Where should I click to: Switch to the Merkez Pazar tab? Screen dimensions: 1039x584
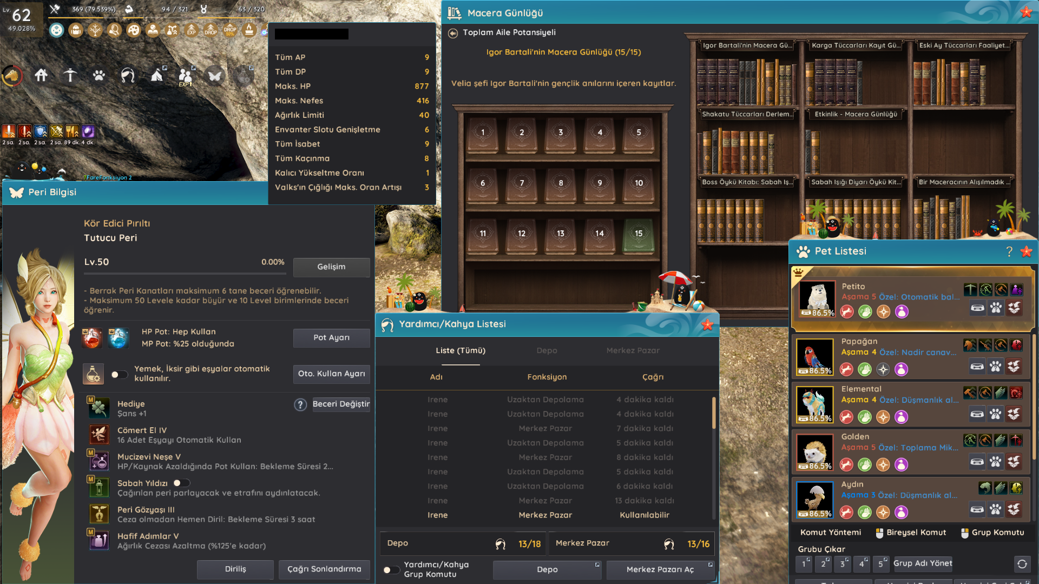(633, 351)
